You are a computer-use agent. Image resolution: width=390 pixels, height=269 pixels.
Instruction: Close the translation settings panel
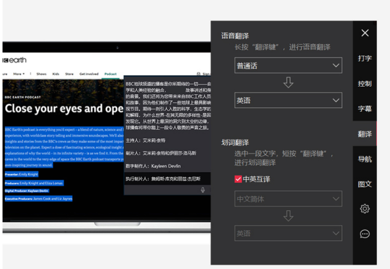365,33
